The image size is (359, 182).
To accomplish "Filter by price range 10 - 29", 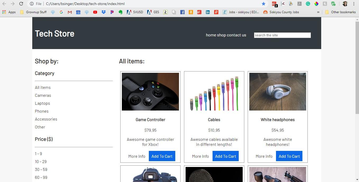I will pos(41,161).
